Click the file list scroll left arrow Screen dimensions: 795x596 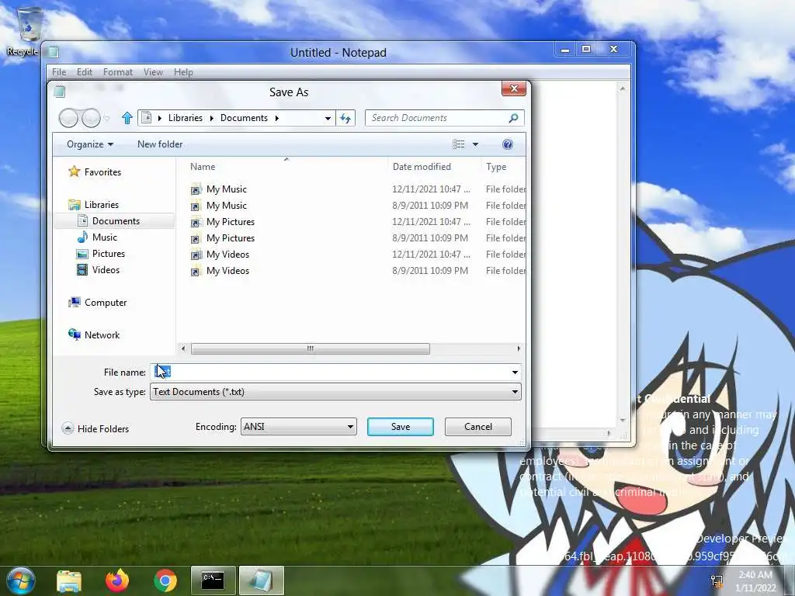tap(183, 348)
